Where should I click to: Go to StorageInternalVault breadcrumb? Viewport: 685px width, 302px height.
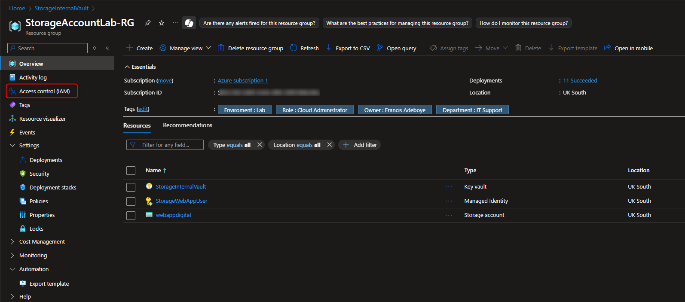coord(61,8)
